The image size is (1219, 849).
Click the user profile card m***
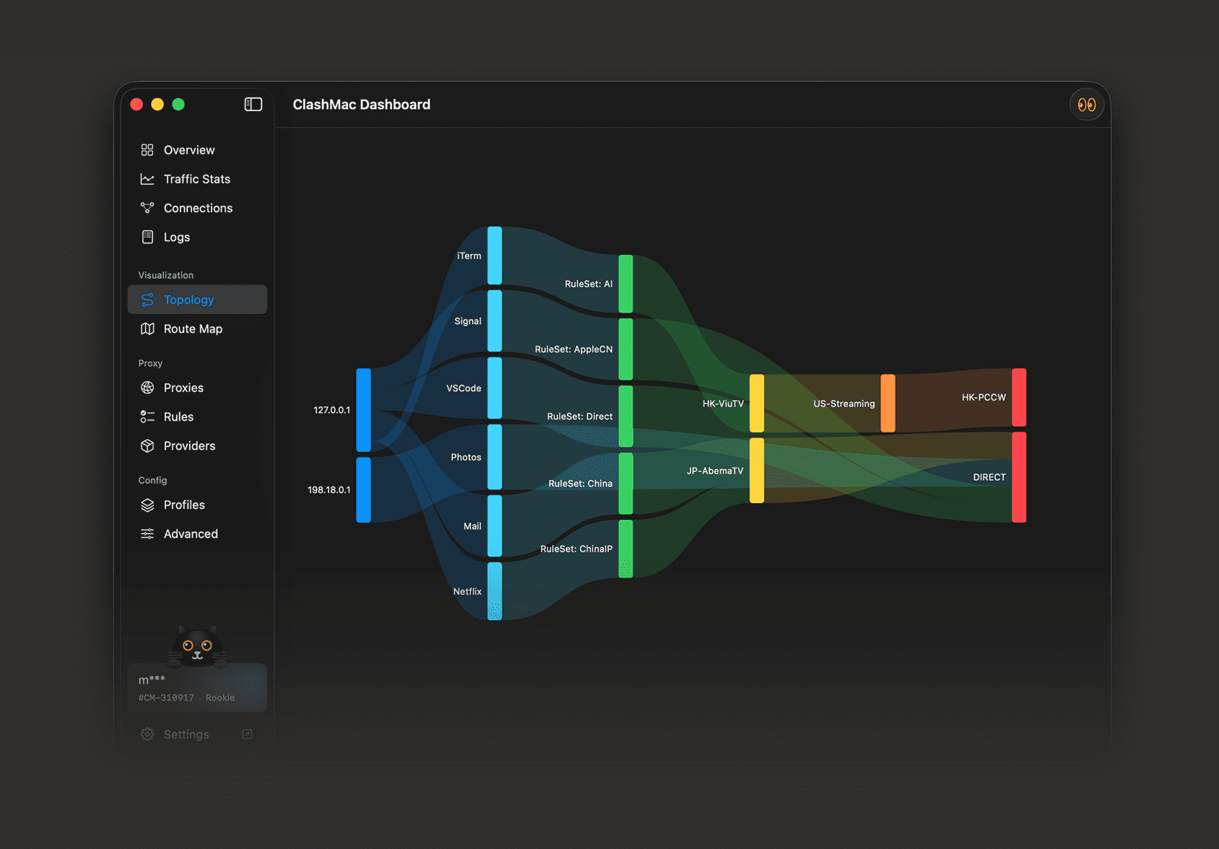(197, 688)
